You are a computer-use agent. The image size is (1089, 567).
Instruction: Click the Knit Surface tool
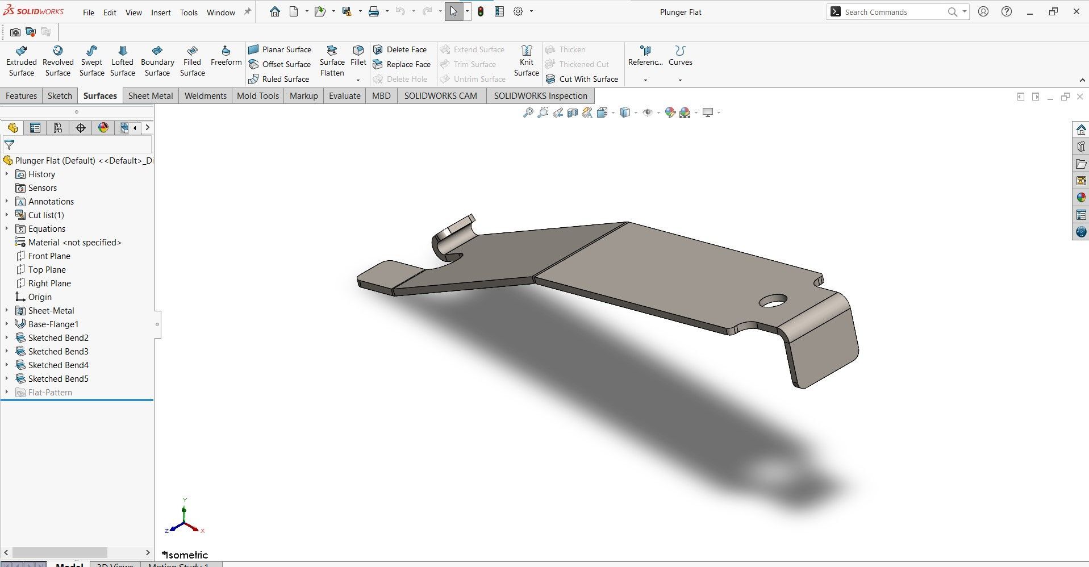click(527, 61)
